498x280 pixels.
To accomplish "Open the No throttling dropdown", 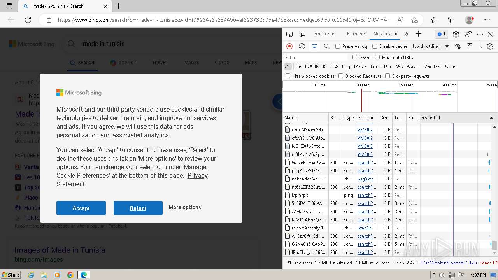I will click(431, 46).
